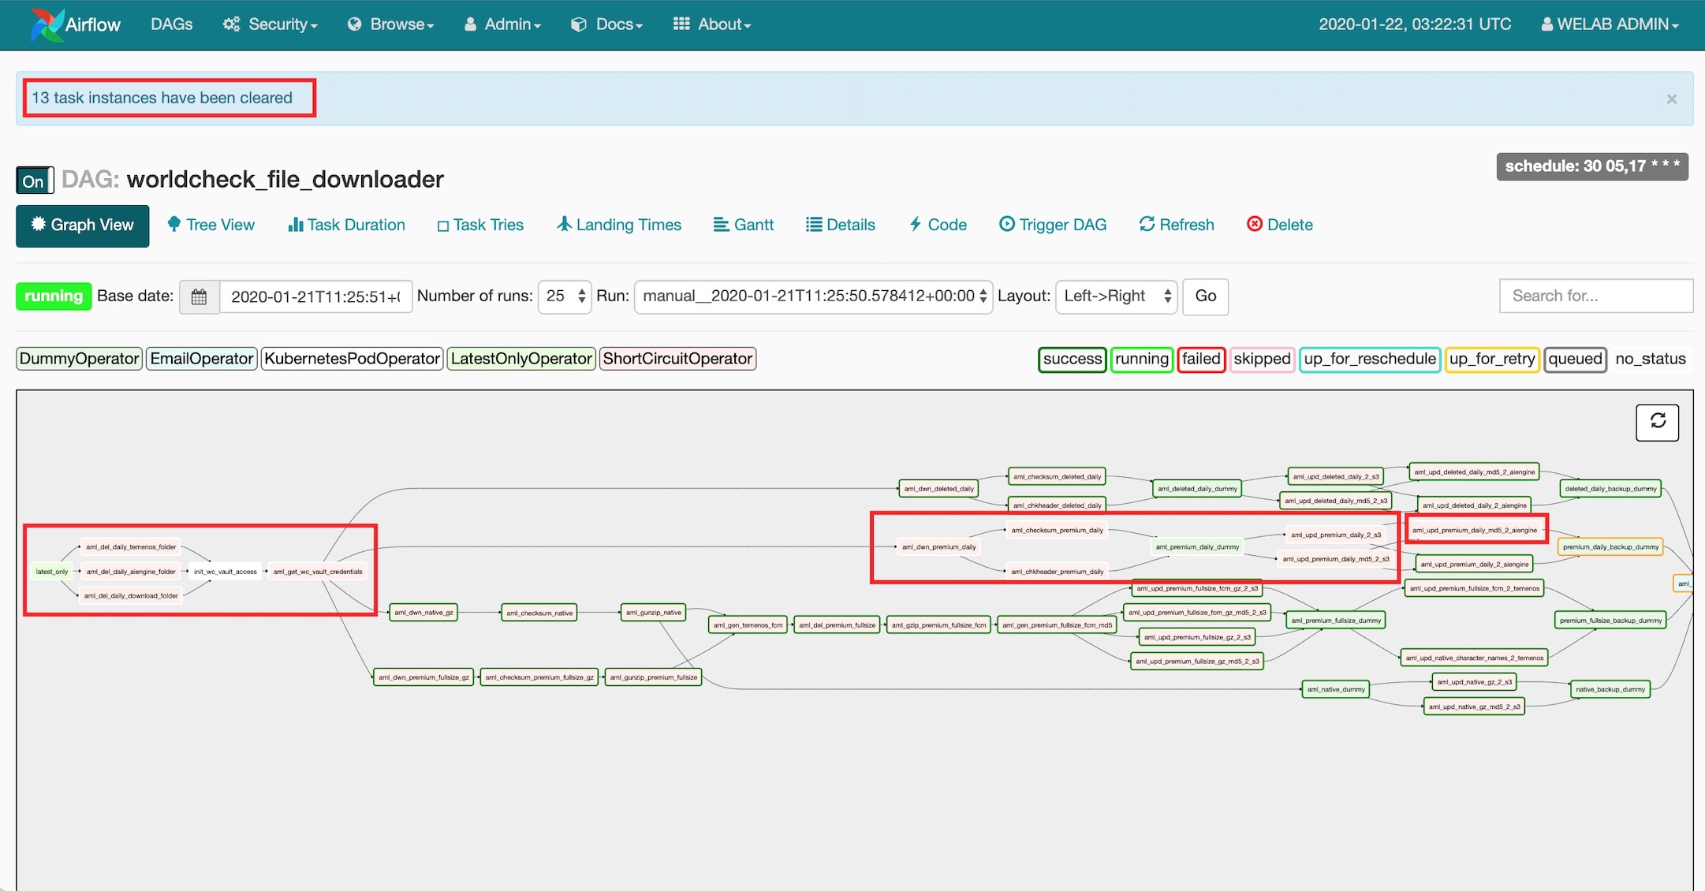This screenshot has width=1705, height=891.
Task: Open the Gantt chart view
Action: pos(744,225)
